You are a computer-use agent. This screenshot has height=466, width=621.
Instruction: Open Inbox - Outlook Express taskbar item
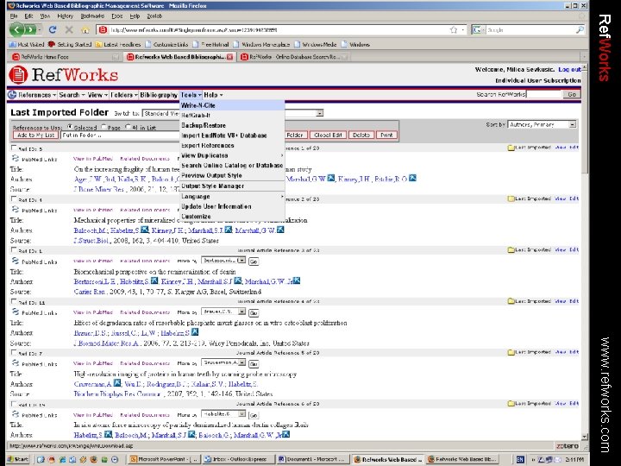point(239,459)
